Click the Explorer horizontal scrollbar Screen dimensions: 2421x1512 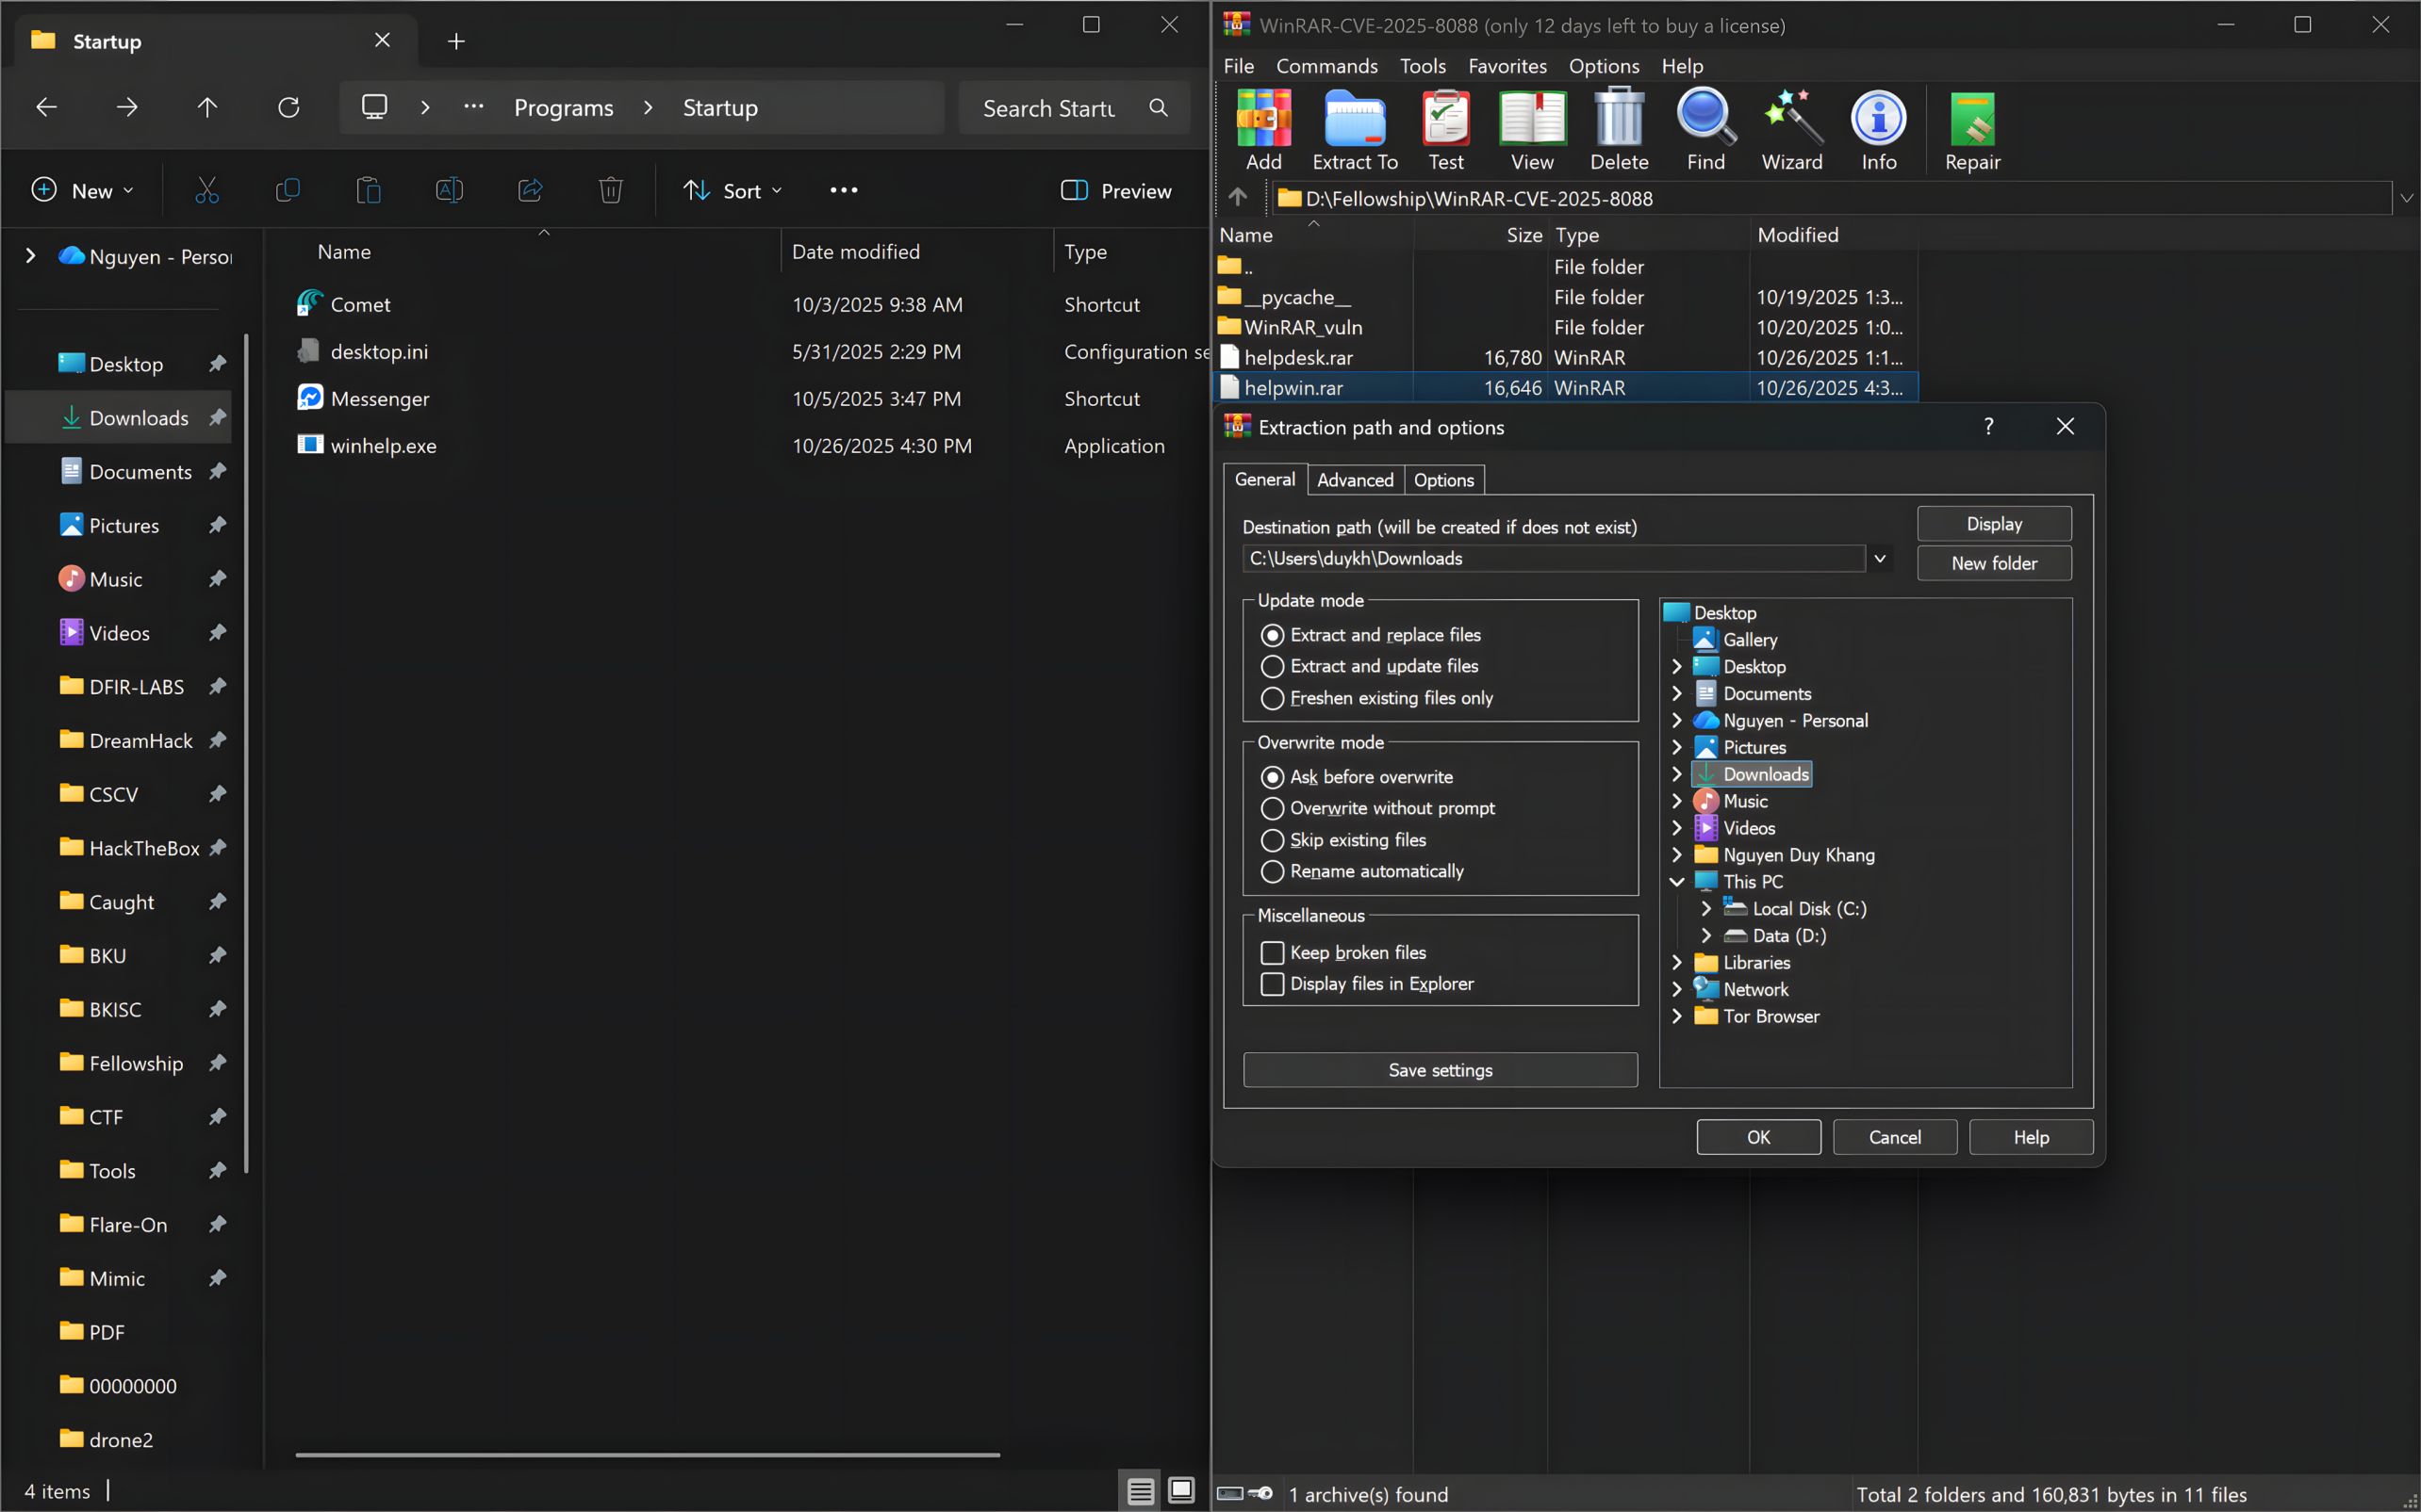tap(648, 1455)
